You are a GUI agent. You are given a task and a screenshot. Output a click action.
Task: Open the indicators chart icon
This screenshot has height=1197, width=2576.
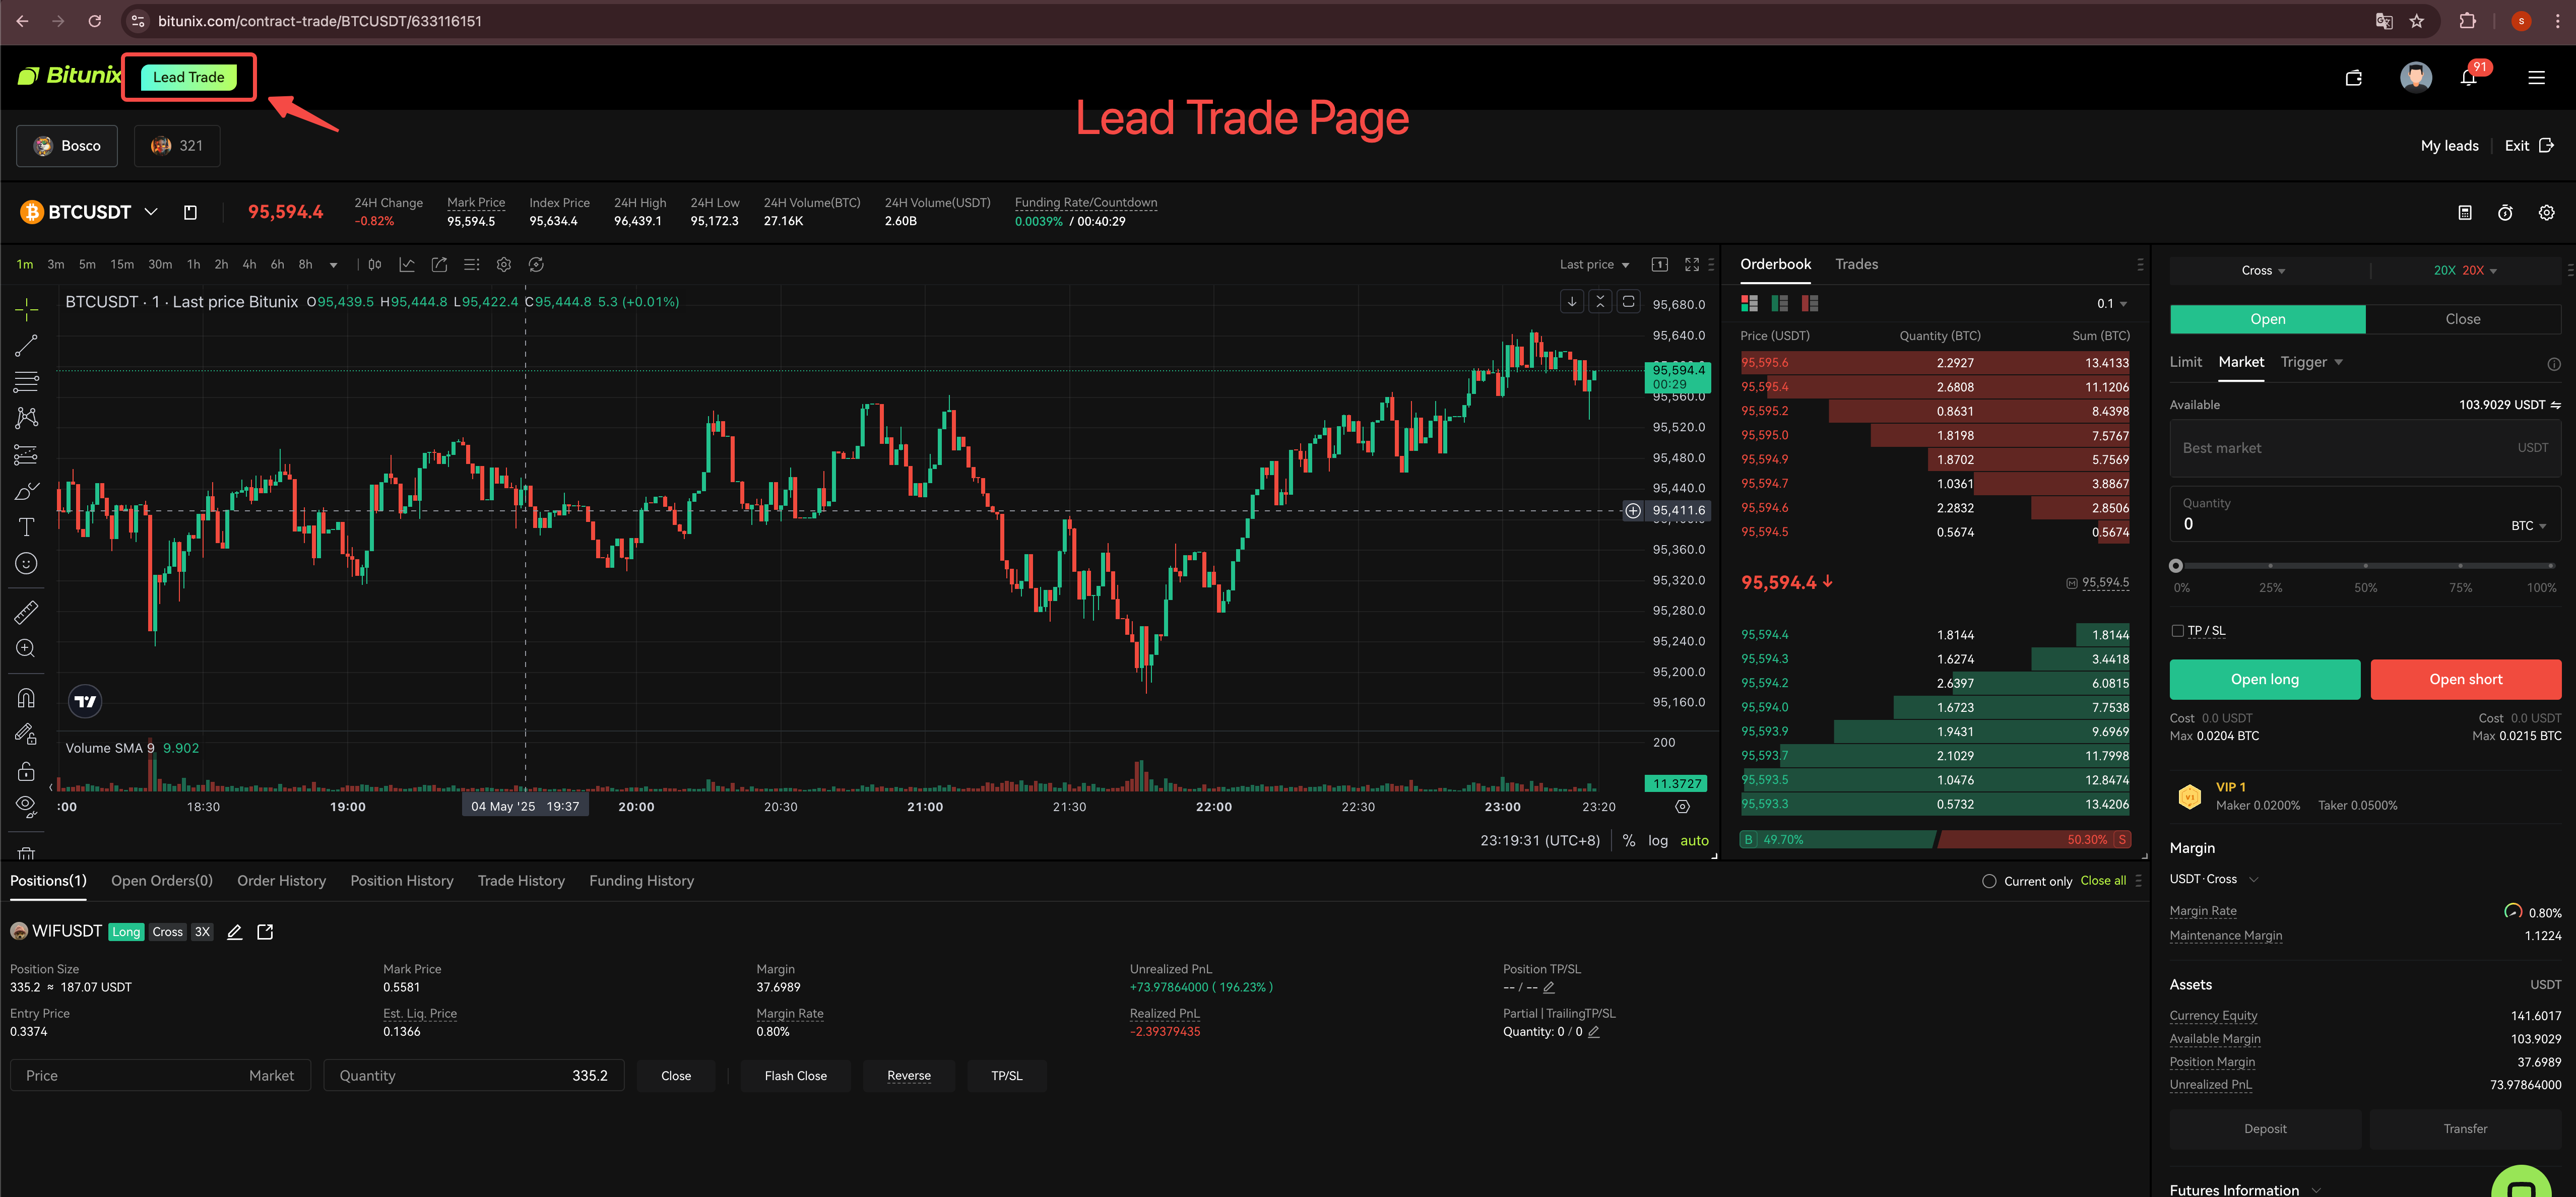(407, 265)
